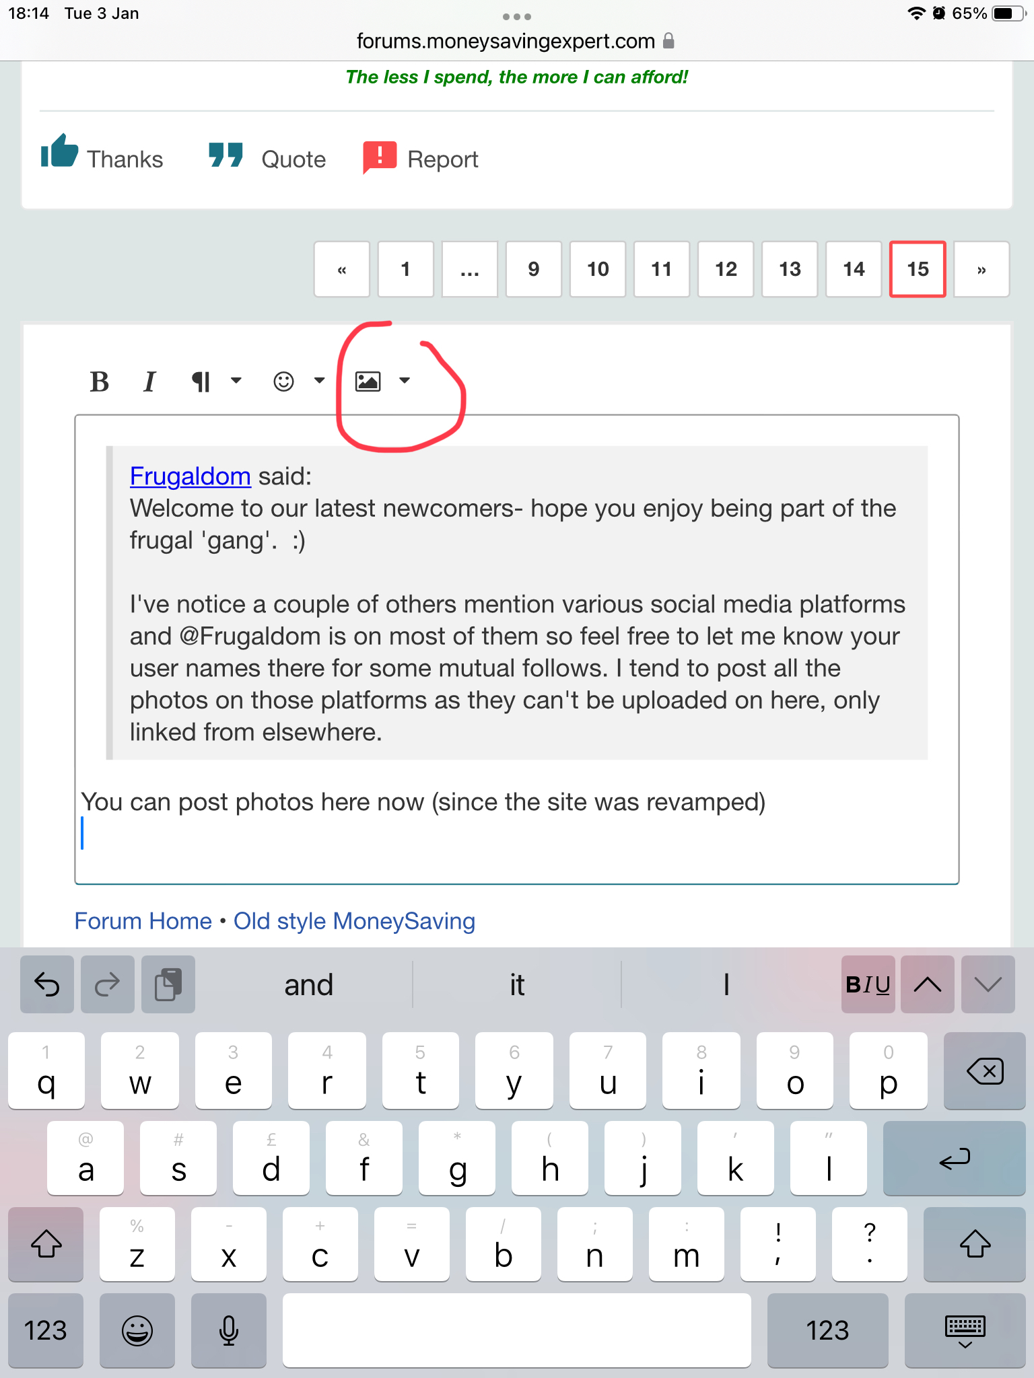Go to page 1
The image size is (1034, 1378).
[x=406, y=269]
